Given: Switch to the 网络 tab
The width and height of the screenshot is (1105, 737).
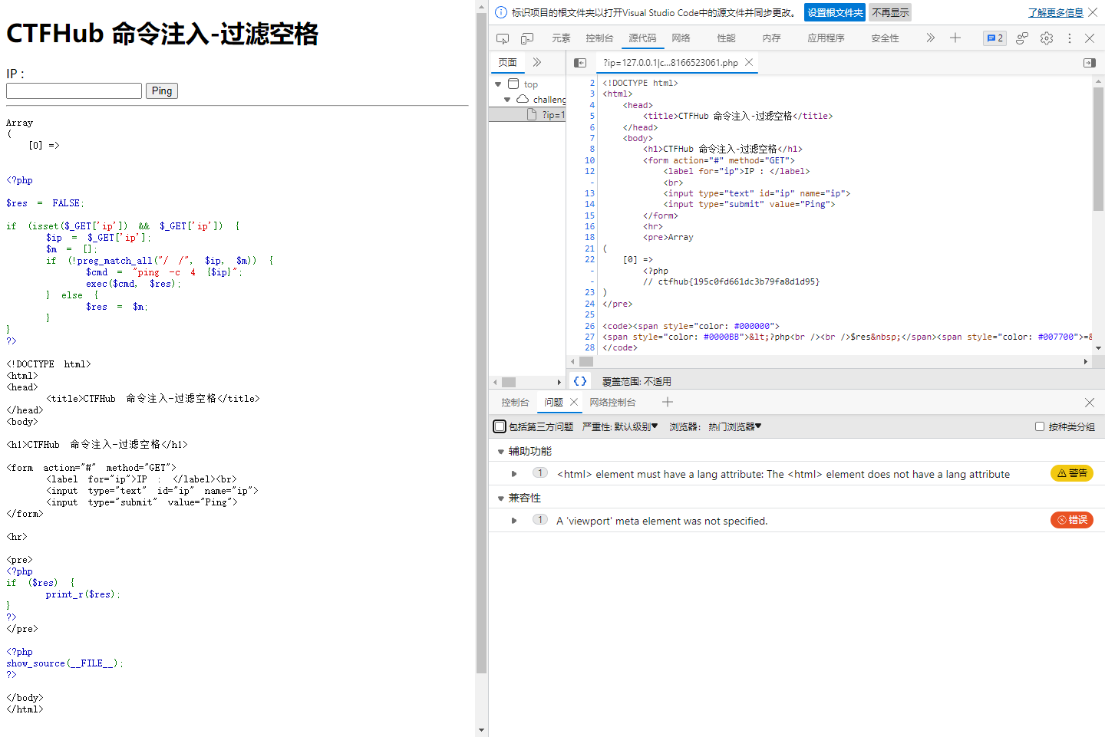Looking at the screenshot, I should pyautogui.click(x=681, y=38).
